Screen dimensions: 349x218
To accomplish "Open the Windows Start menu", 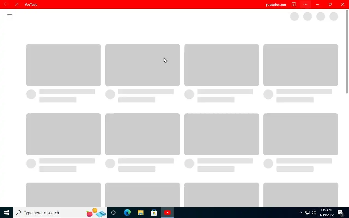I will [x=7, y=213].
